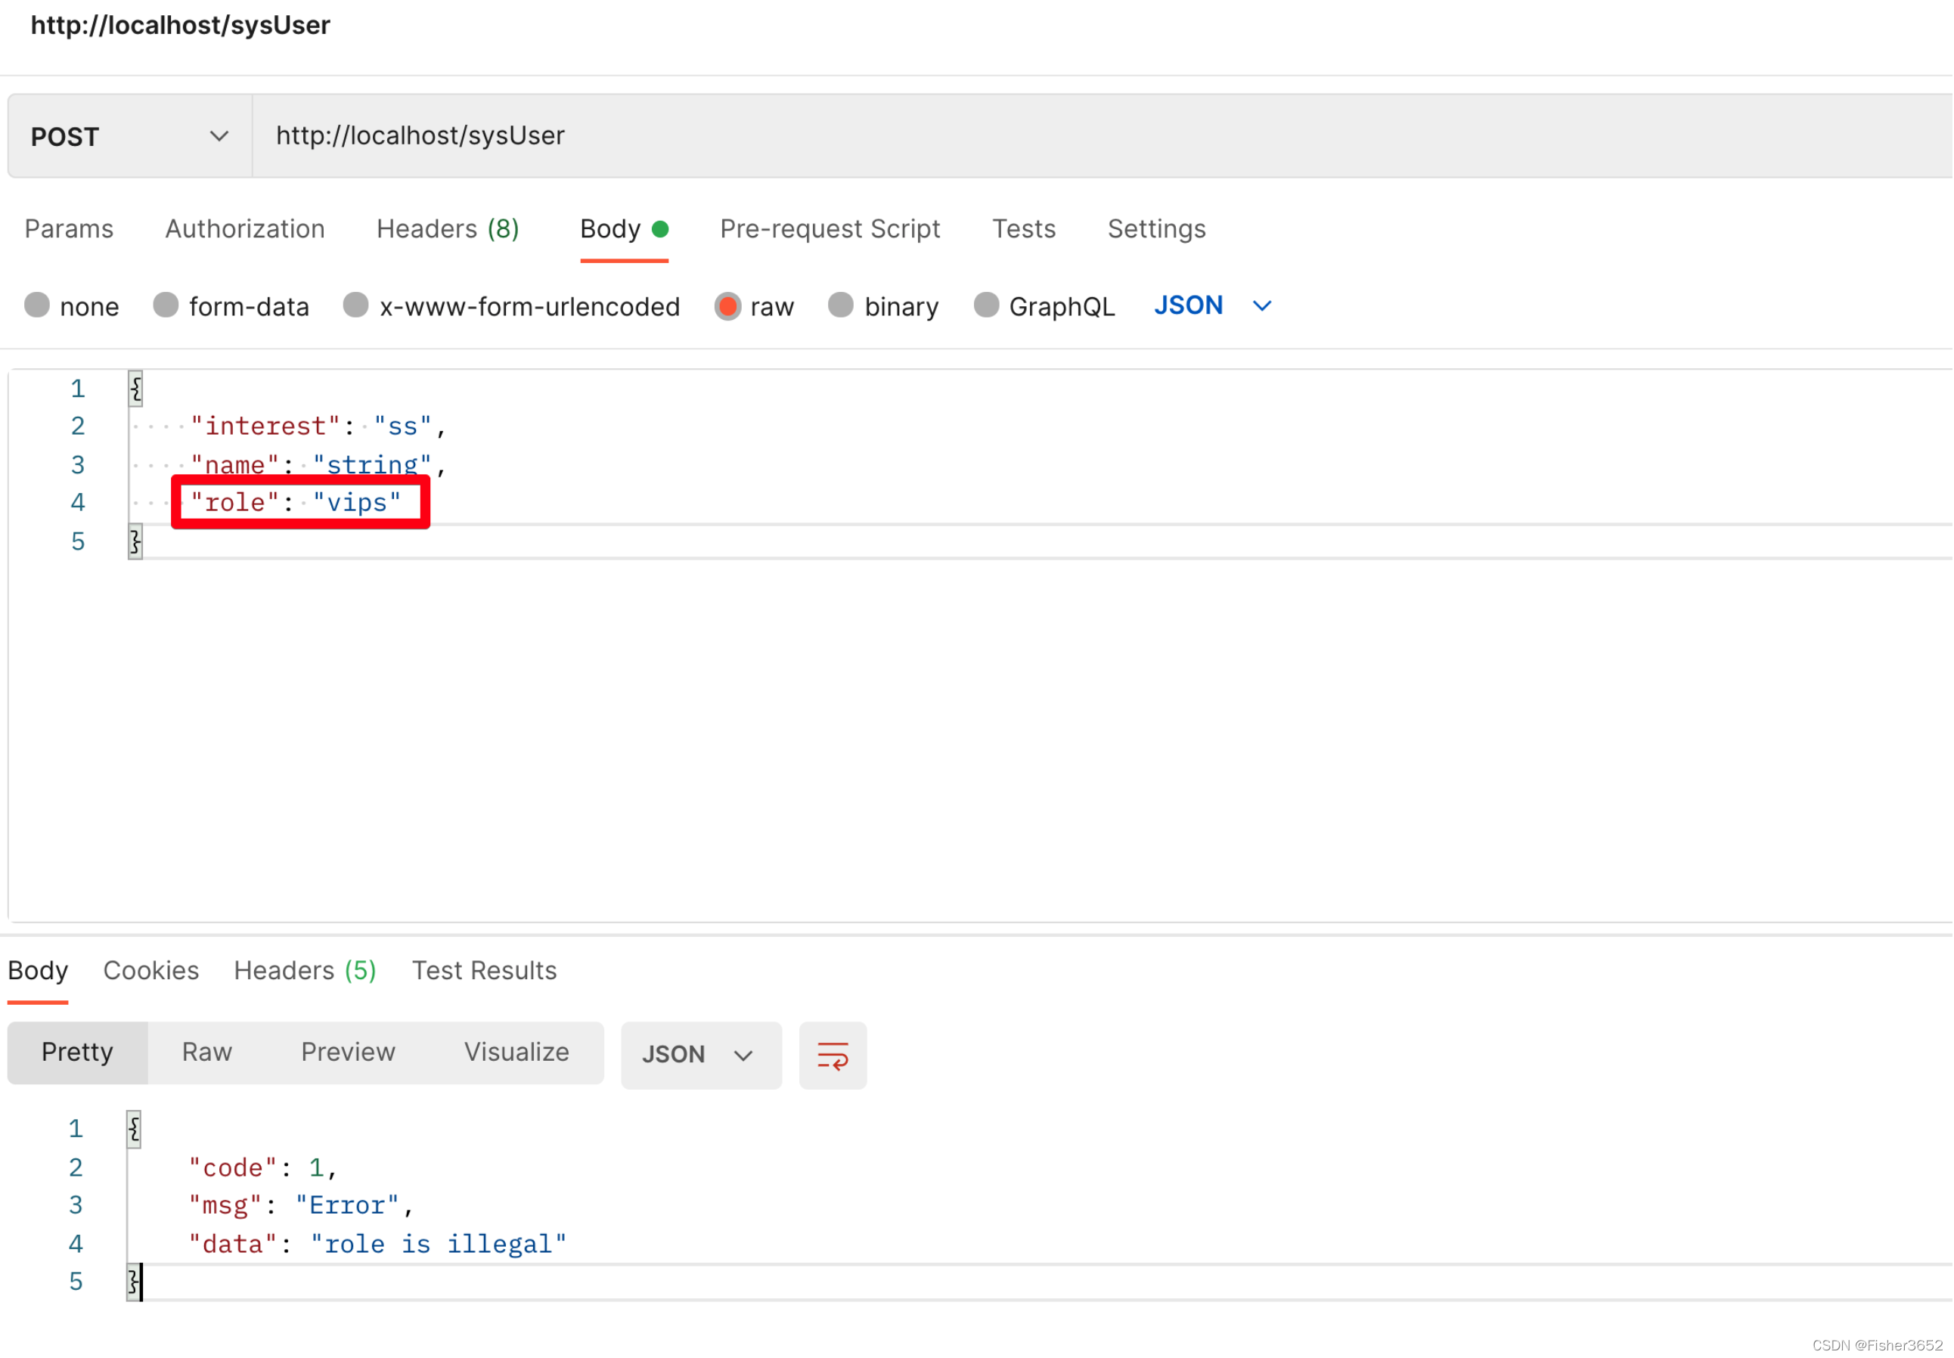
Task: Open the Pre-request Script tab
Action: tap(830, 229)
